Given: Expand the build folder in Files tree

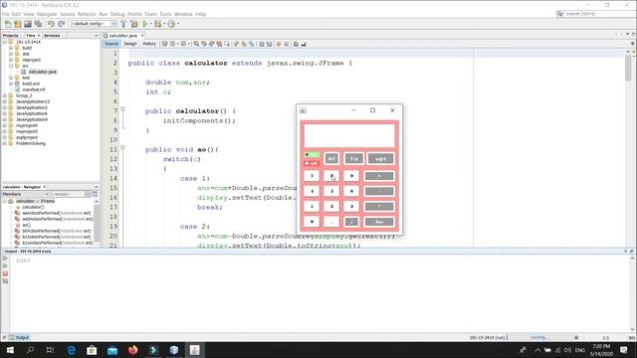Looking at the screenshot, I should [x=11, y=48].
